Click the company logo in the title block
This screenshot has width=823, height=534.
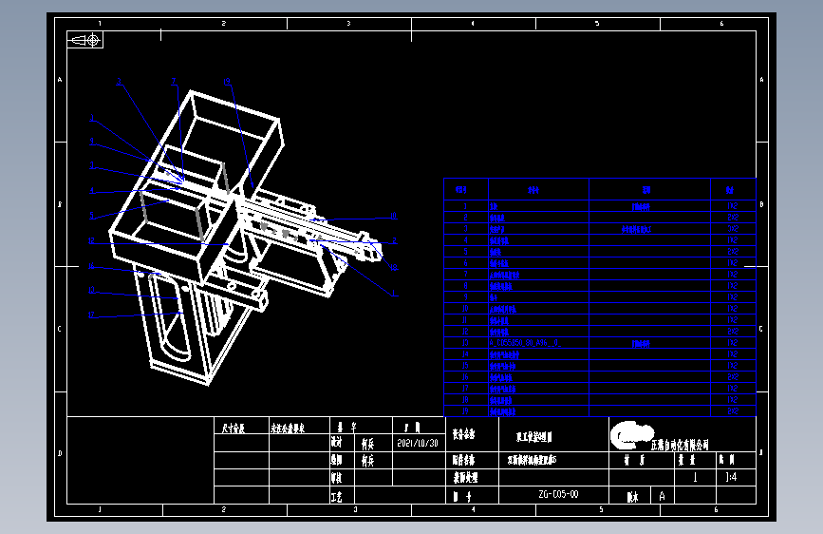pos(632,435)
